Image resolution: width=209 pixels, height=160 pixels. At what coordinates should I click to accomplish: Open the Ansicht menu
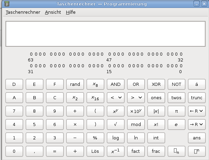(53, 12)
